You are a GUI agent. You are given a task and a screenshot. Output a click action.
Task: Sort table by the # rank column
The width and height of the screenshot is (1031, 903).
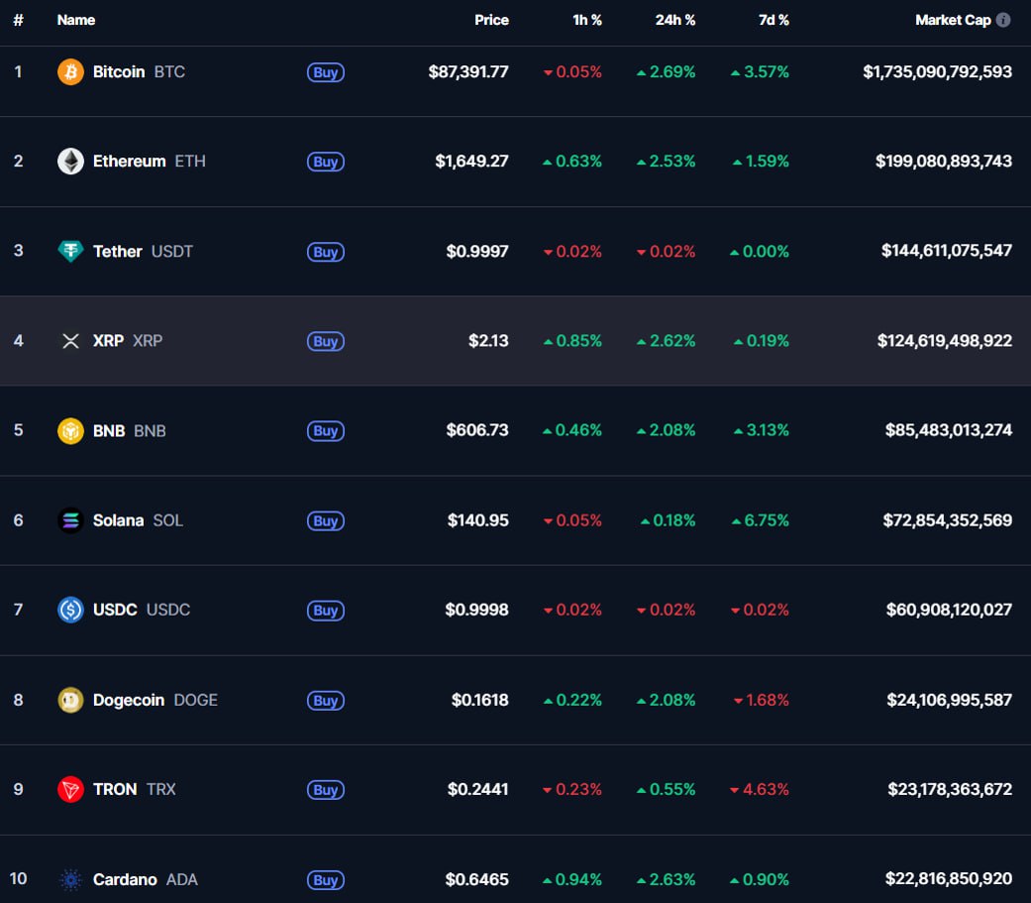click(x=19, y=20)
